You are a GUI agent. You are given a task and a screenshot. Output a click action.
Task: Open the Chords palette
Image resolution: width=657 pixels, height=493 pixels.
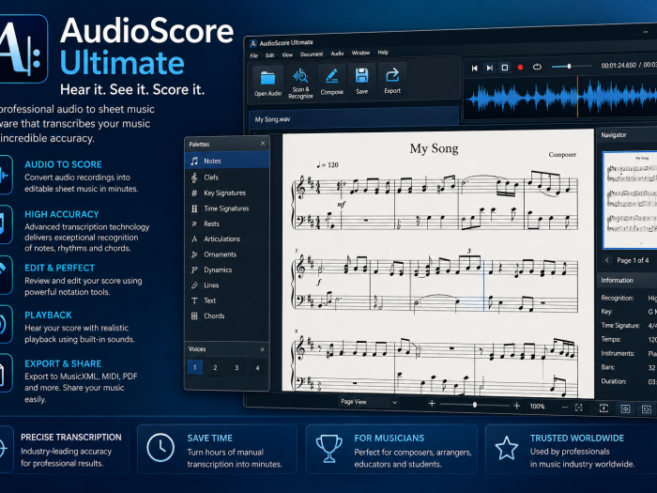[227, 316]
